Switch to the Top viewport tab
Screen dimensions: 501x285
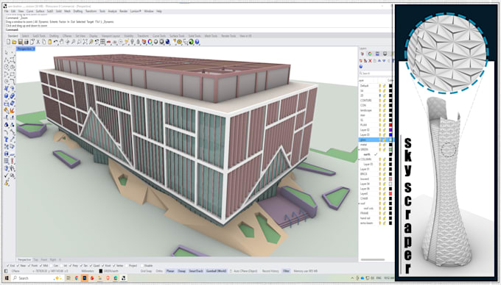[x=36, y=260]
